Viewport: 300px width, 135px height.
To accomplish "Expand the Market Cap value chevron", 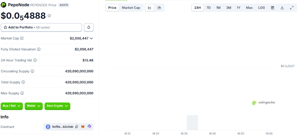I will pos(91,38).
